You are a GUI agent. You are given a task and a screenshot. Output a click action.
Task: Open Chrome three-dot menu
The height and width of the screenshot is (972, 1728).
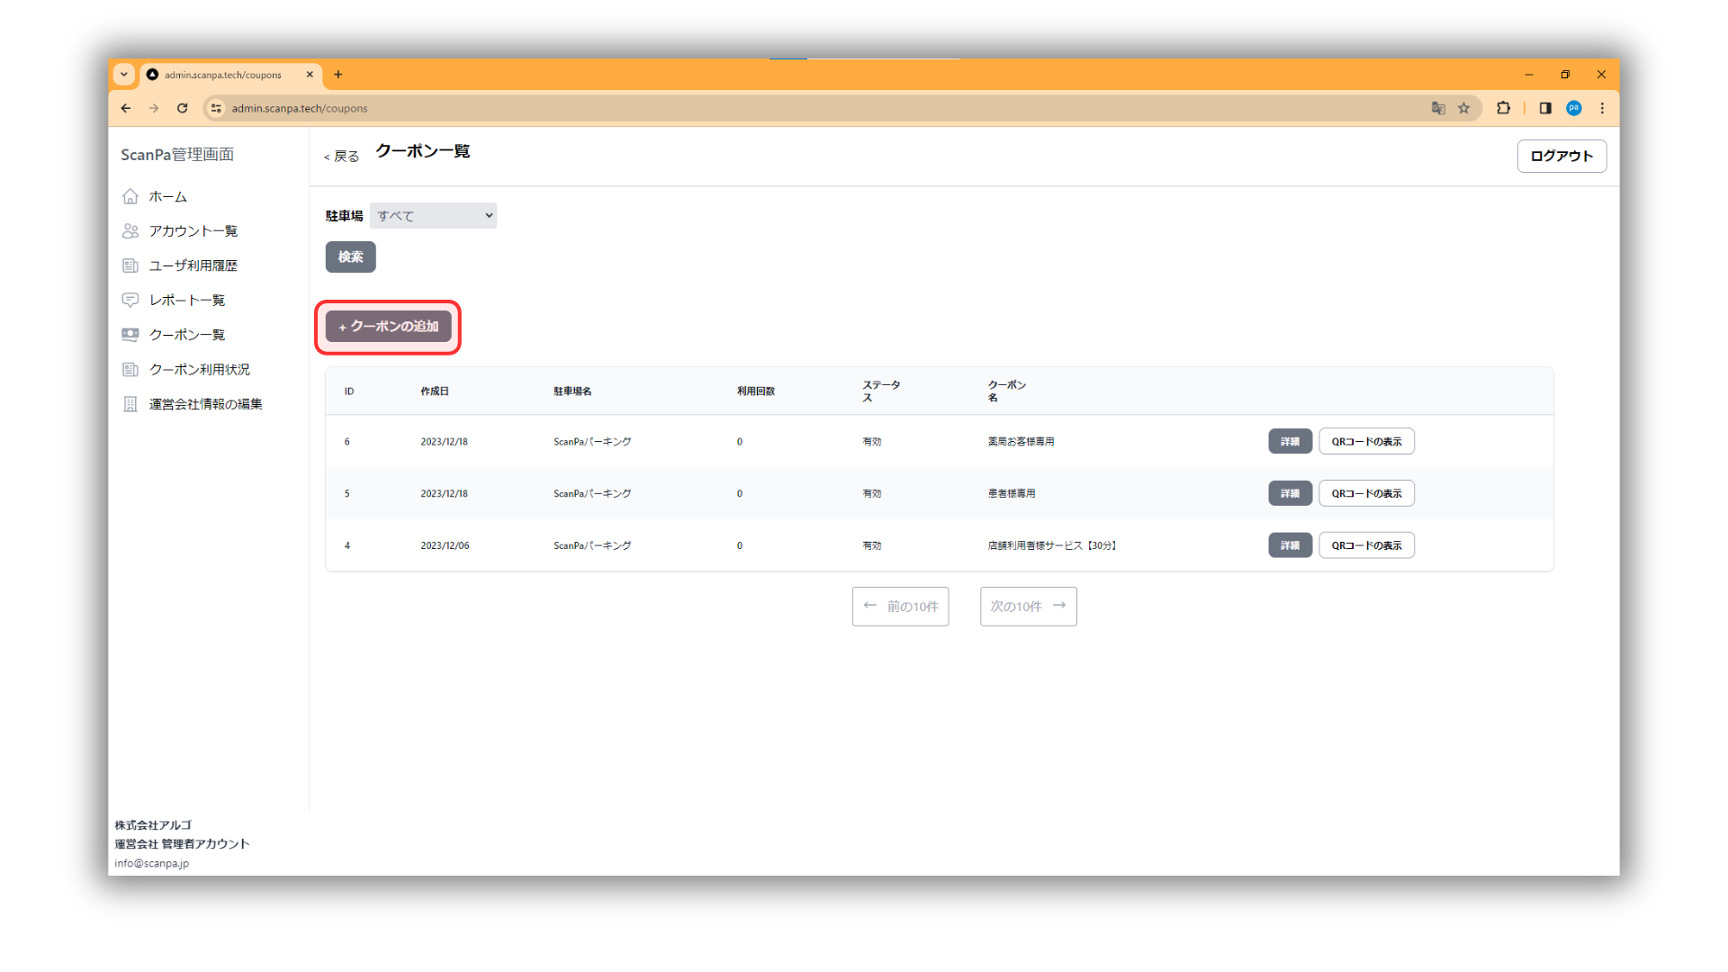click(x=1602, y=108)
